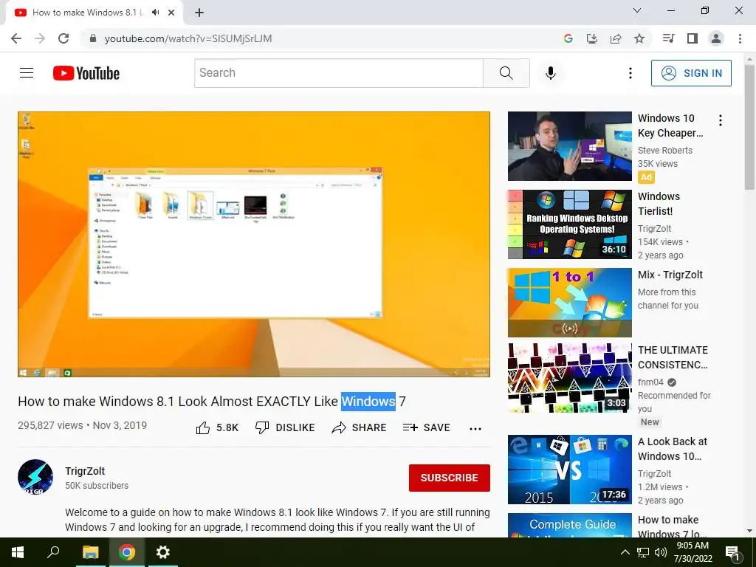Open the YouTube hamburger guide menu
The width and height of the screenshot is (756, 567).
click(x=27, y=73)
